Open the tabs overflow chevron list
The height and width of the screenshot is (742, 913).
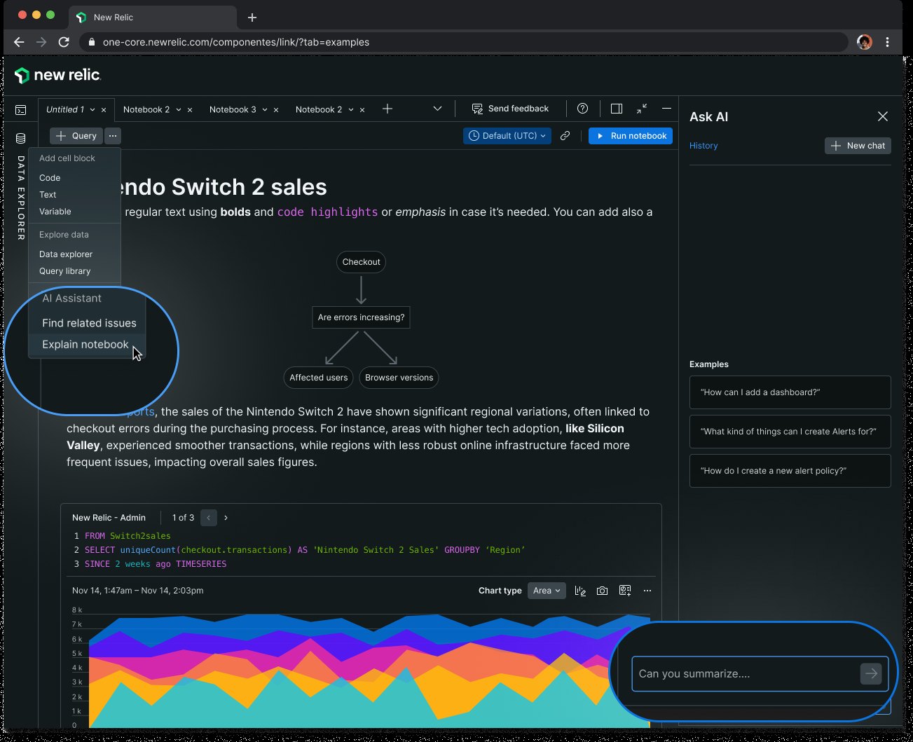437,109
